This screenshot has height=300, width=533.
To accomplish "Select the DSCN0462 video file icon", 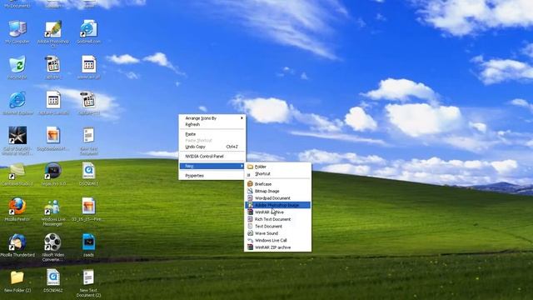I will [53, 277].
